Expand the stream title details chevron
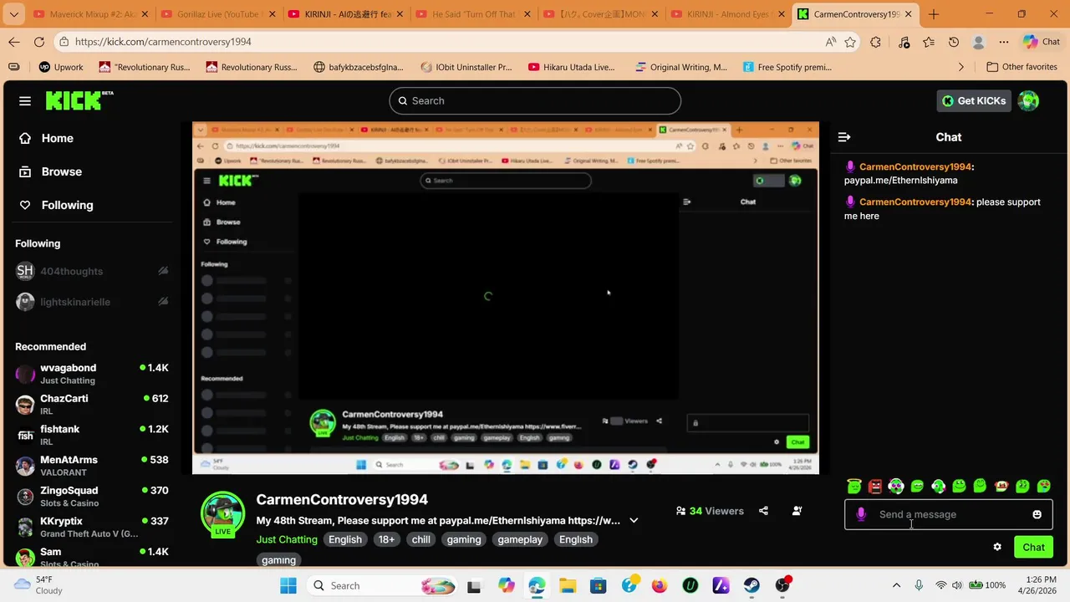1070x602 pixels. coord(634,520)
